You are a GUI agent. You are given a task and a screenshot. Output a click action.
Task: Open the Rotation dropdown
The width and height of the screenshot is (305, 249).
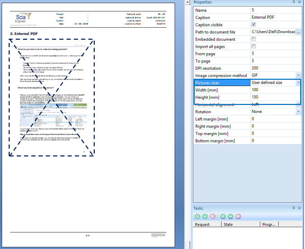point(298,112)
